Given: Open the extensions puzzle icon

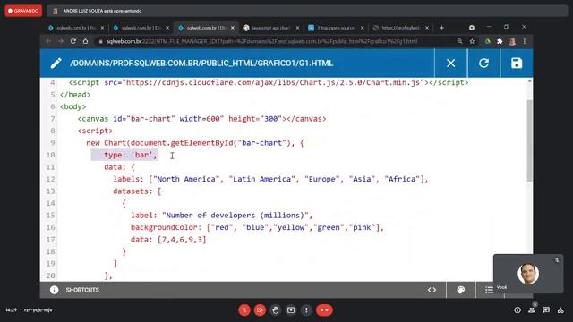Looking at the screenshot, I should (x=500, y=41).
